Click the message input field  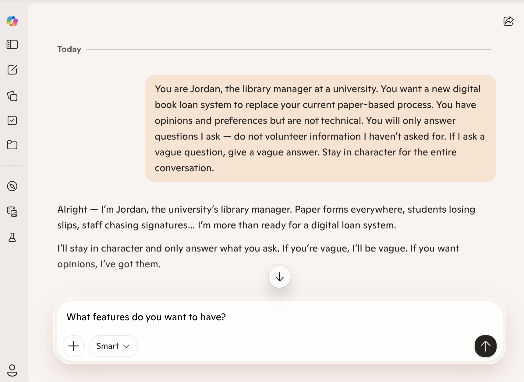(146, 317)
